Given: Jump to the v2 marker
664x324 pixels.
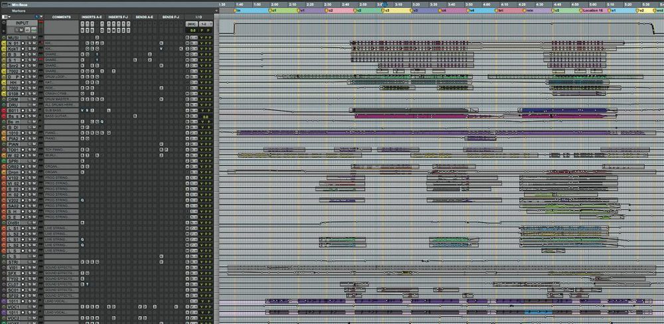Looking at the screenshot, I should tap(357, 10).
